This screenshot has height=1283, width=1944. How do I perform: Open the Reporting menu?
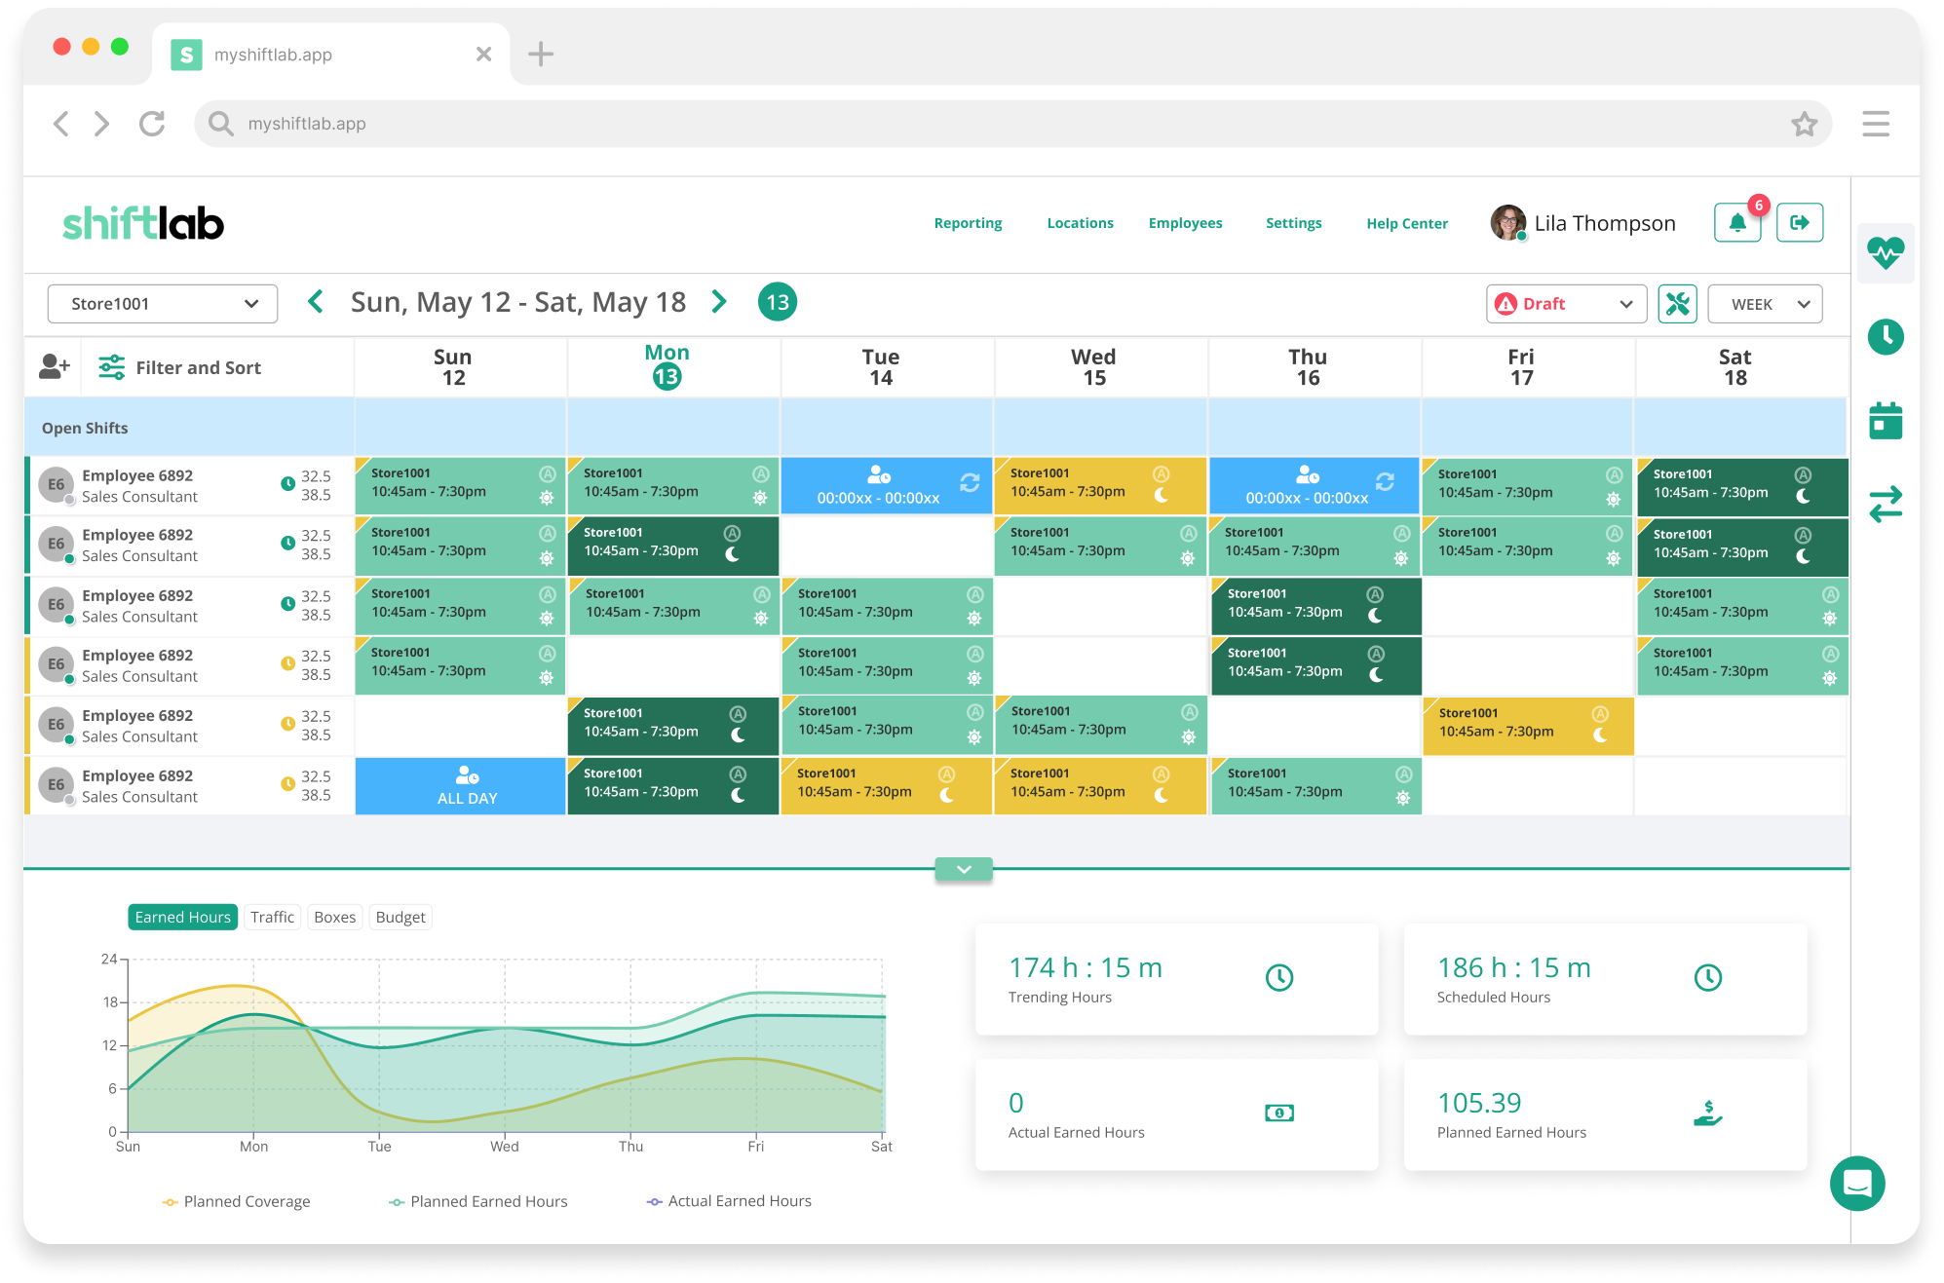click(x=968, y=222)
